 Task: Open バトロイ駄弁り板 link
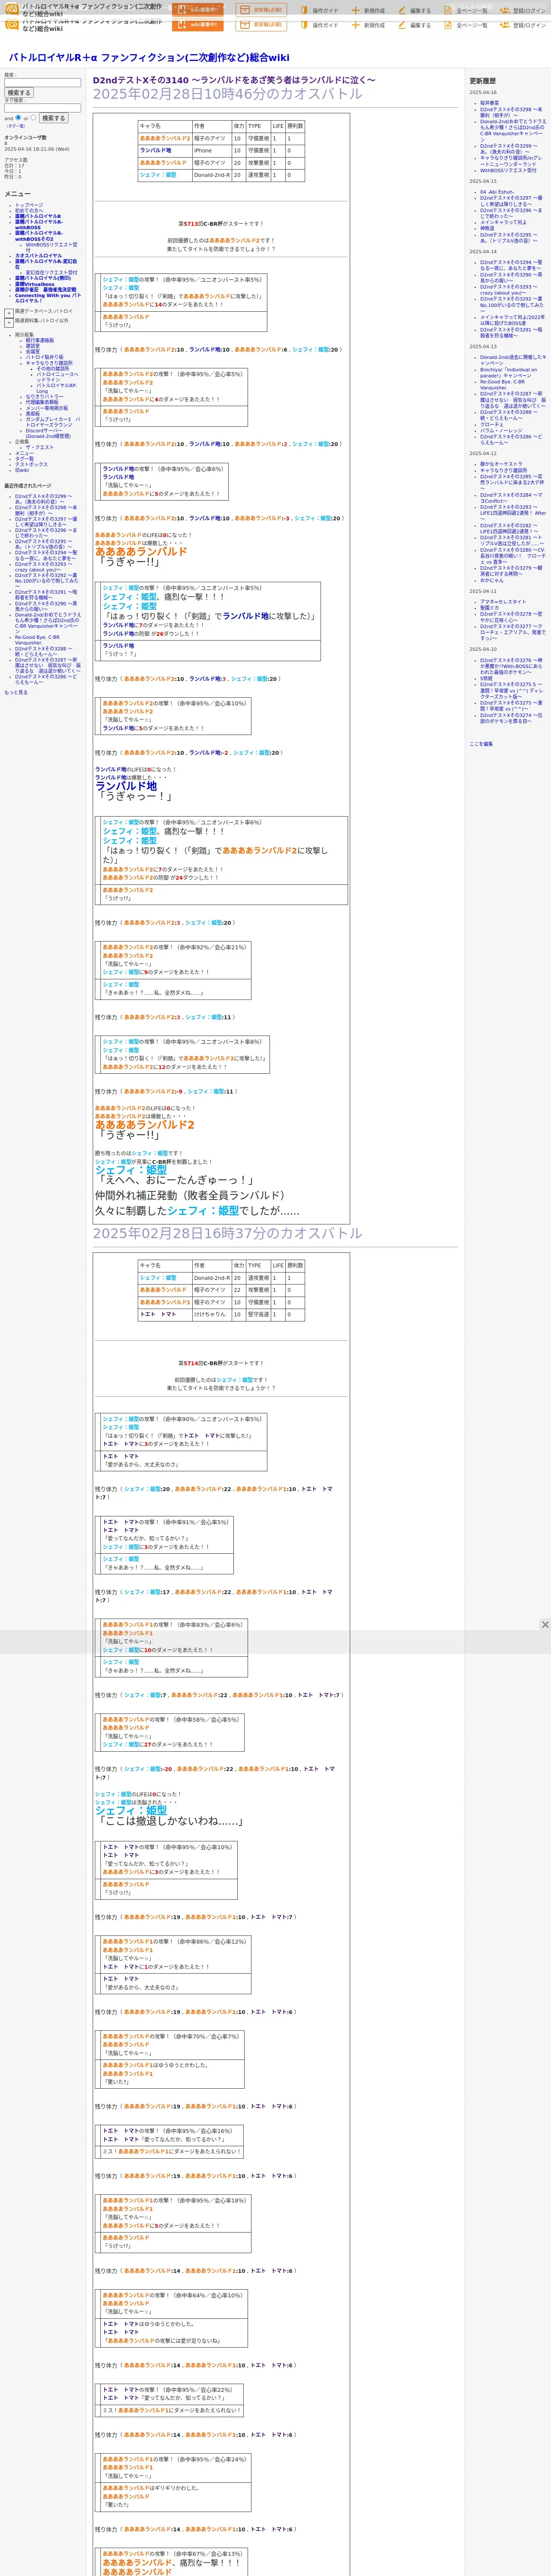[44, 357]
